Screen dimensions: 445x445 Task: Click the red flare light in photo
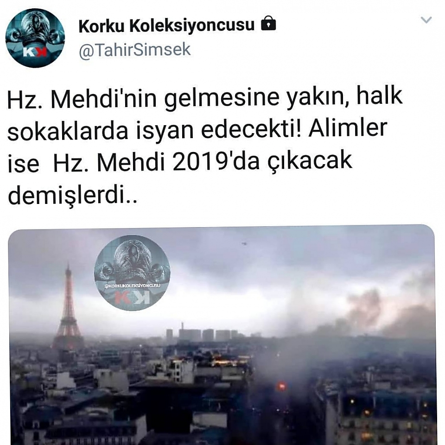click(281, 386)
